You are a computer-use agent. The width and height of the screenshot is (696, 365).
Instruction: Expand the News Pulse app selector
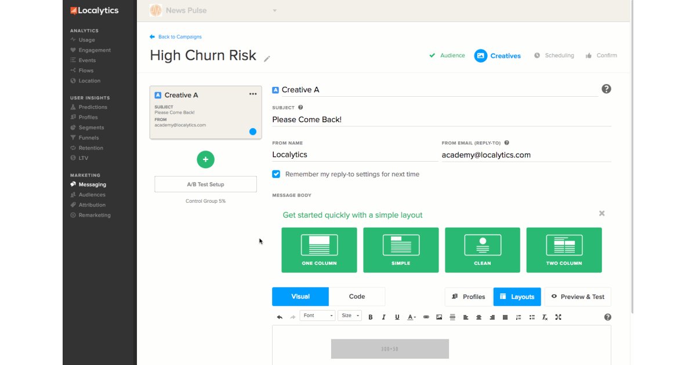274,10
